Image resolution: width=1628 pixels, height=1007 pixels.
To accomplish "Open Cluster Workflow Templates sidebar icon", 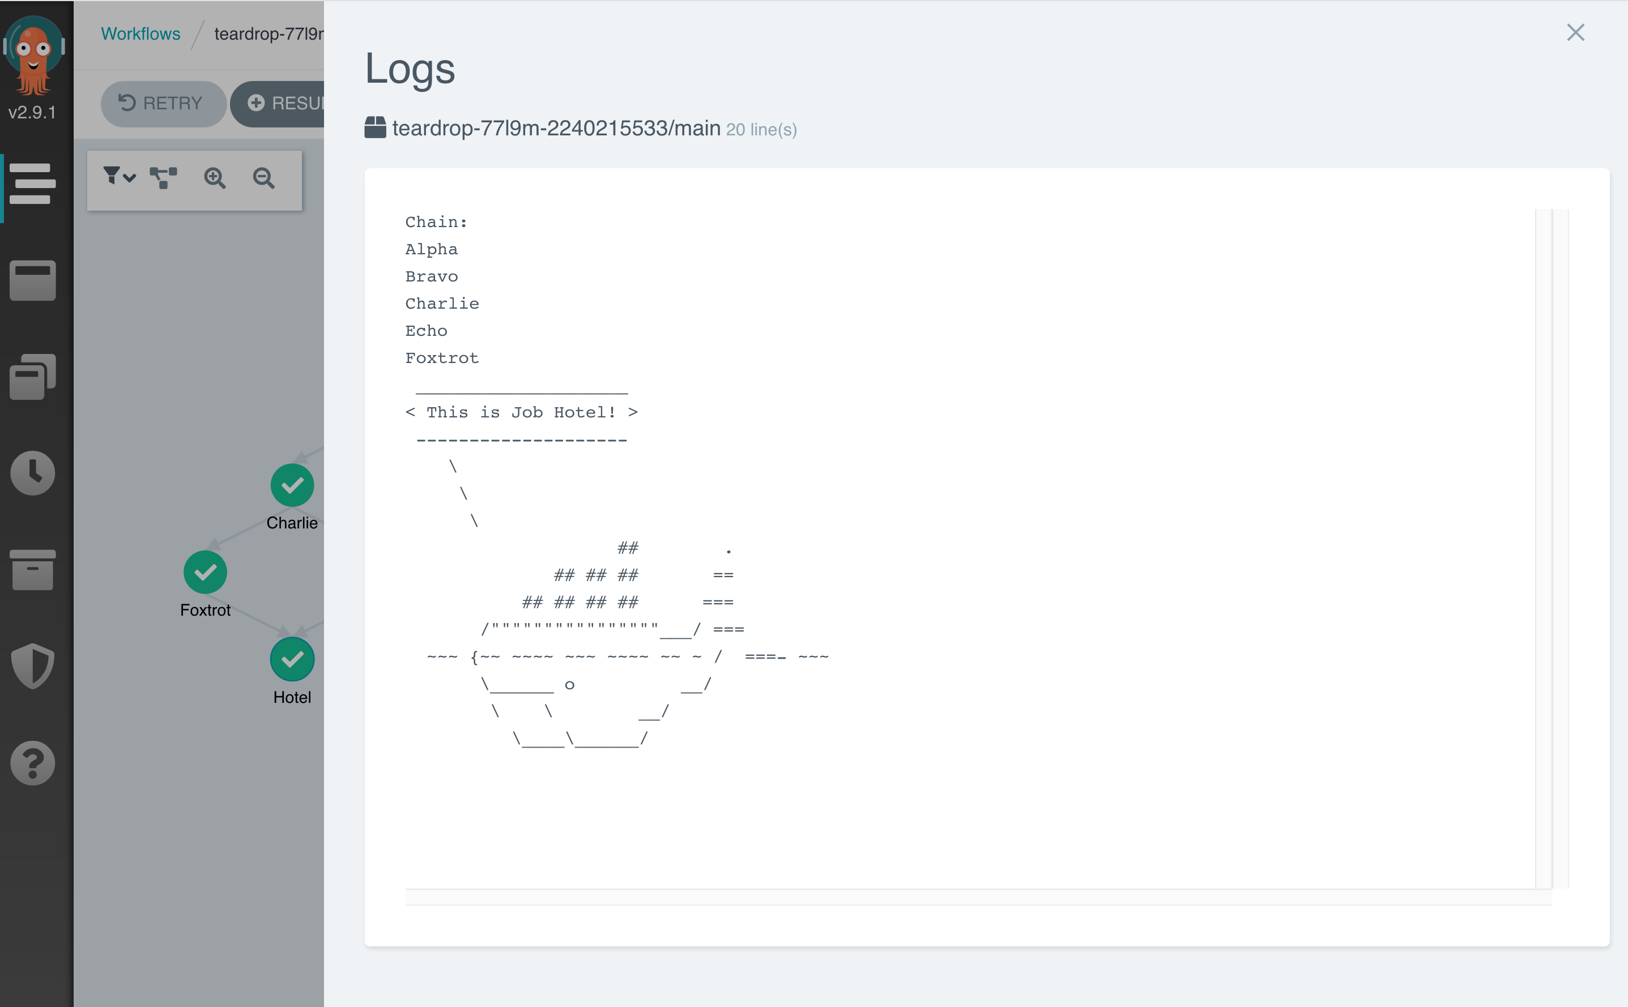I will 33,377.
